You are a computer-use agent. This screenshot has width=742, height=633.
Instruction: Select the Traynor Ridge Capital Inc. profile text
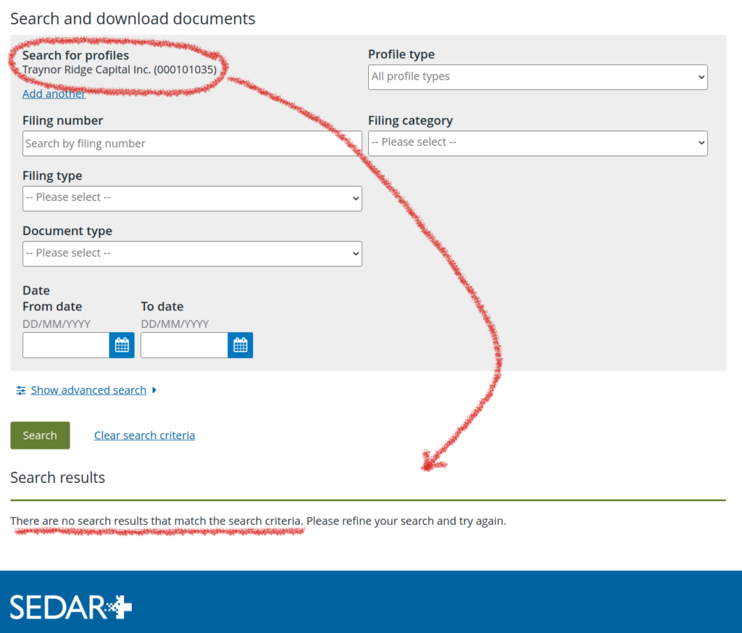click(x=120, y=70)
